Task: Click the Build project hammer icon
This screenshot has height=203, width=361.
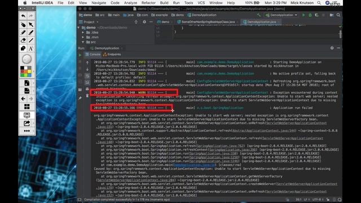Action: click(x=259, y=15)
